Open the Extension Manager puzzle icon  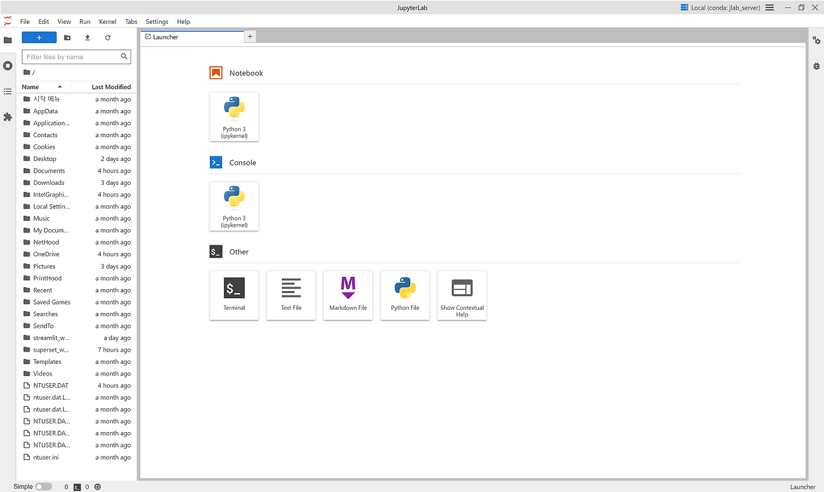pos(8,117)
